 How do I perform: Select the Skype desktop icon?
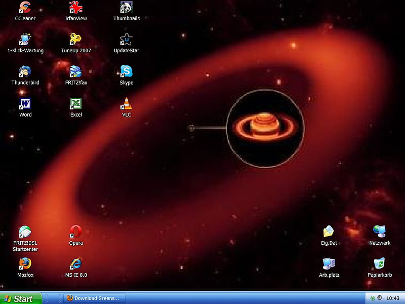127,71
